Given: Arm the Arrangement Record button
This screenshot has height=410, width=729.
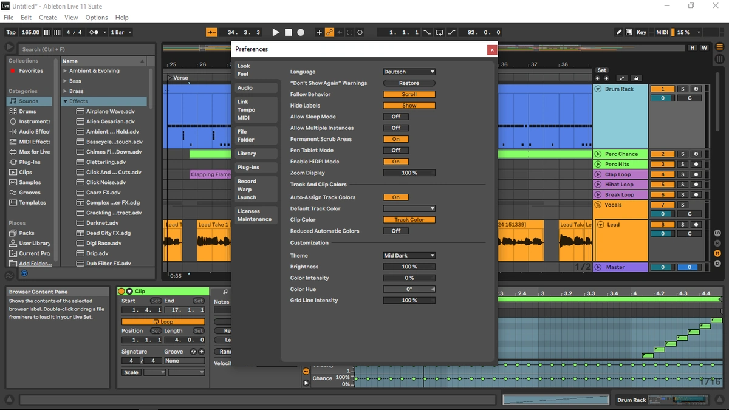Looking at the screenshot, I should [300, 32].
